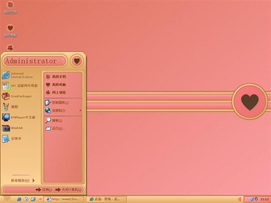Screen dimensions: 271x203
Task: Expand the 连接到(T) submenu
Action: coord(63,110)
